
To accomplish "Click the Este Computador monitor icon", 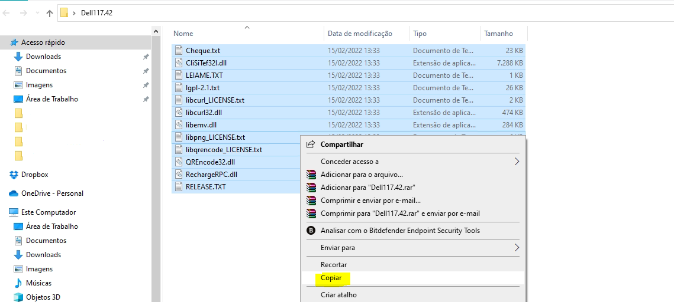I will [x=14, y=212].
